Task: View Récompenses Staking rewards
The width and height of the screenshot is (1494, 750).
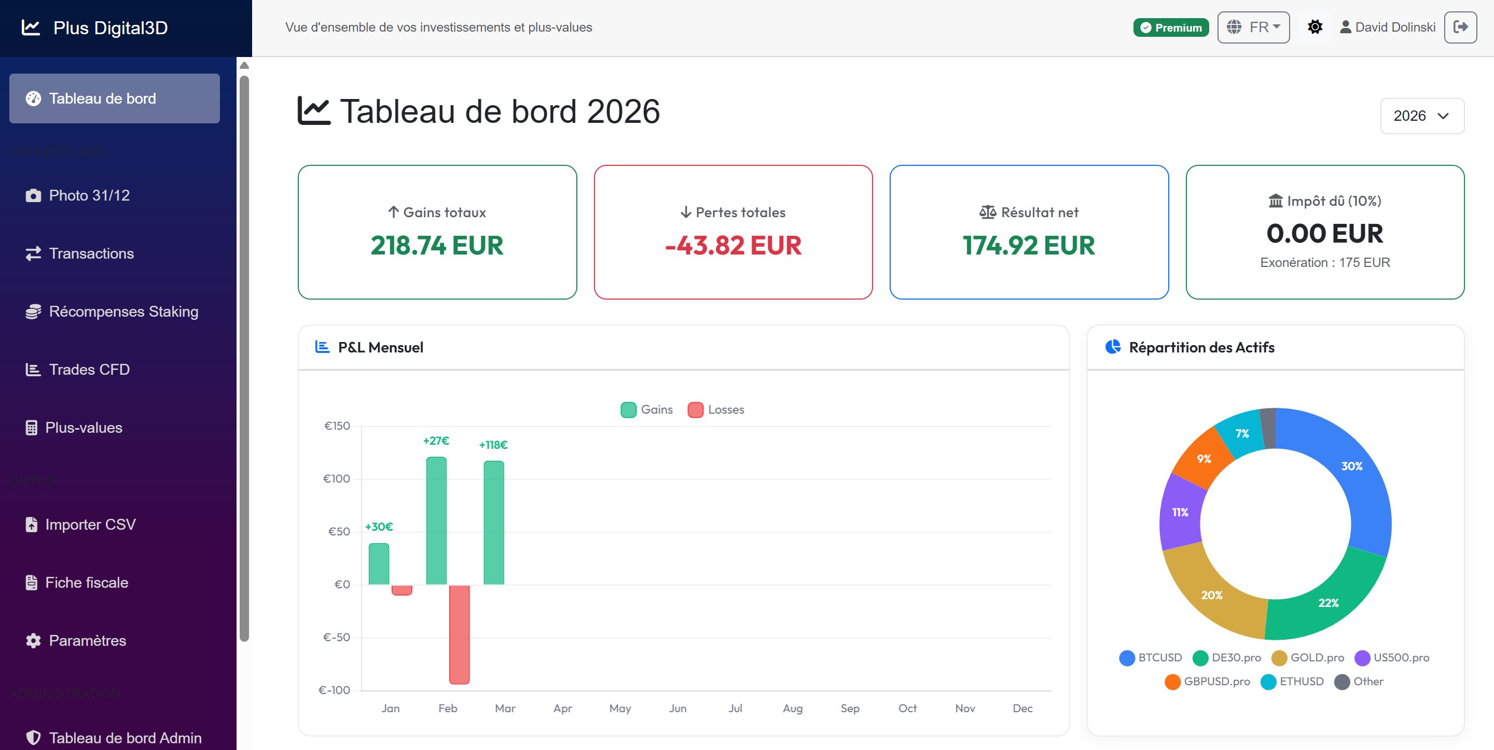Action: (x=123, y=311)
